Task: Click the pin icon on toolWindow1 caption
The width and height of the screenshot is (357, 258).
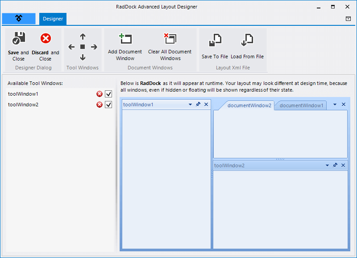Action: pyautogui.click(x=199, y=105)
